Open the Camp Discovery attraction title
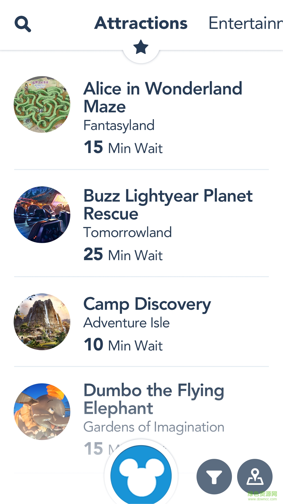 pyautogui.click(x=147, y=304)
